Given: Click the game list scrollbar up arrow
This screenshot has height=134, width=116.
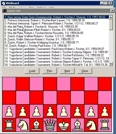Looking at the screenshot, I should (111, 17).
